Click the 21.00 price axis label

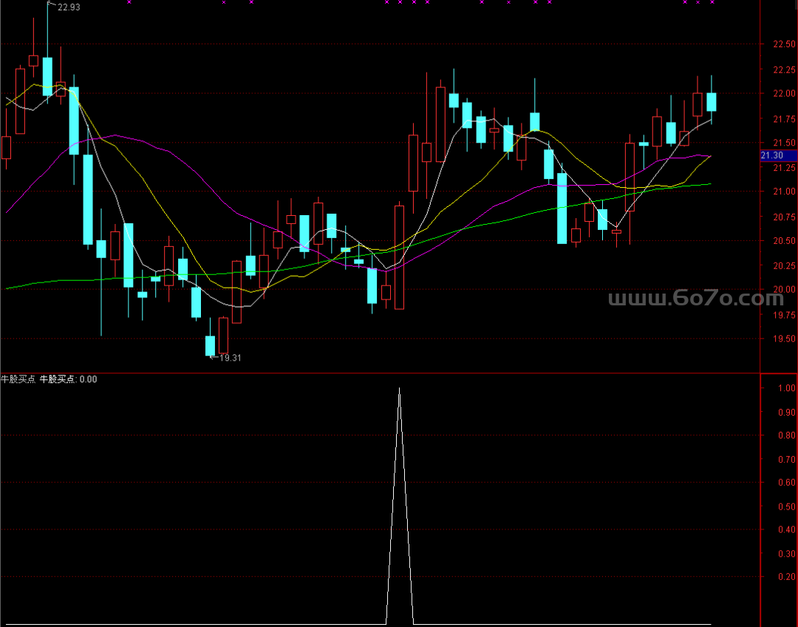[784, 192]
